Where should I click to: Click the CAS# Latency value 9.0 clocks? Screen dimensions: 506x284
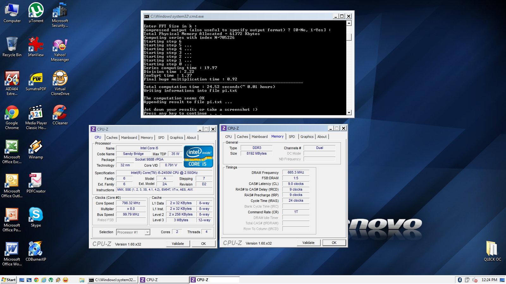296,184
